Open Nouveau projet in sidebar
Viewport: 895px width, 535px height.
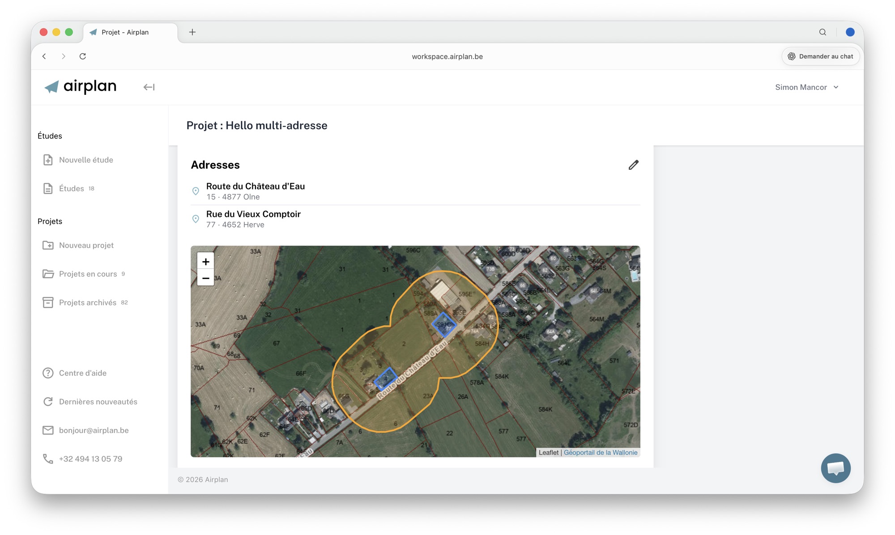tap(86, 245)
